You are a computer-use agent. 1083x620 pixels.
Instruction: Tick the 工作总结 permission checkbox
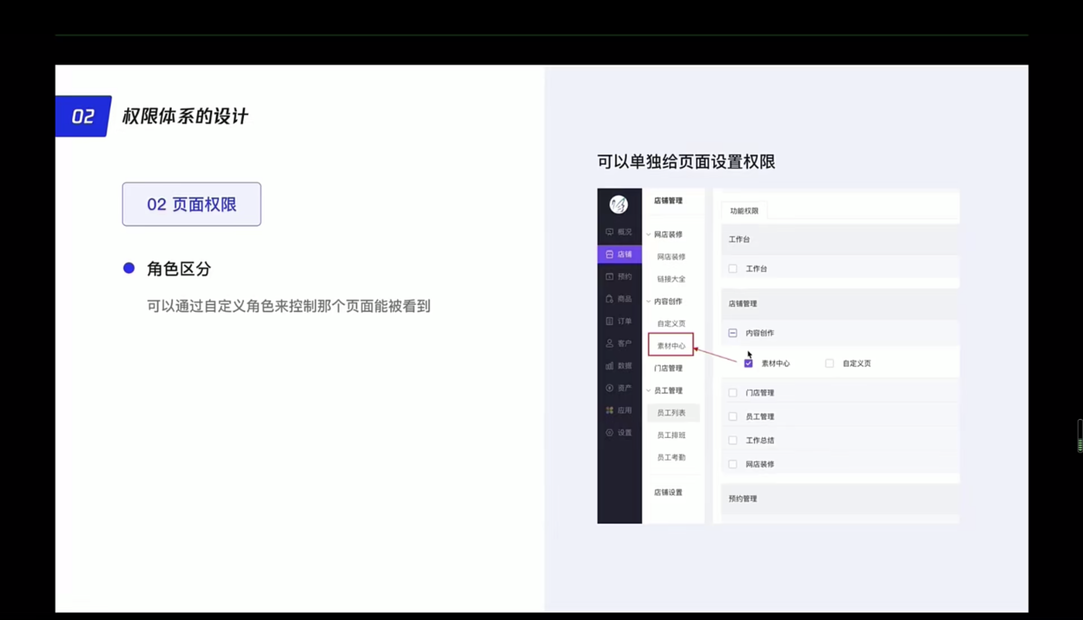(x=733, y=440)
